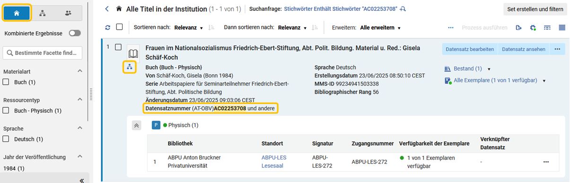Collapse the Materialart facet section
The width and height of the screenshot is (571, 183).
pos(79,71)
